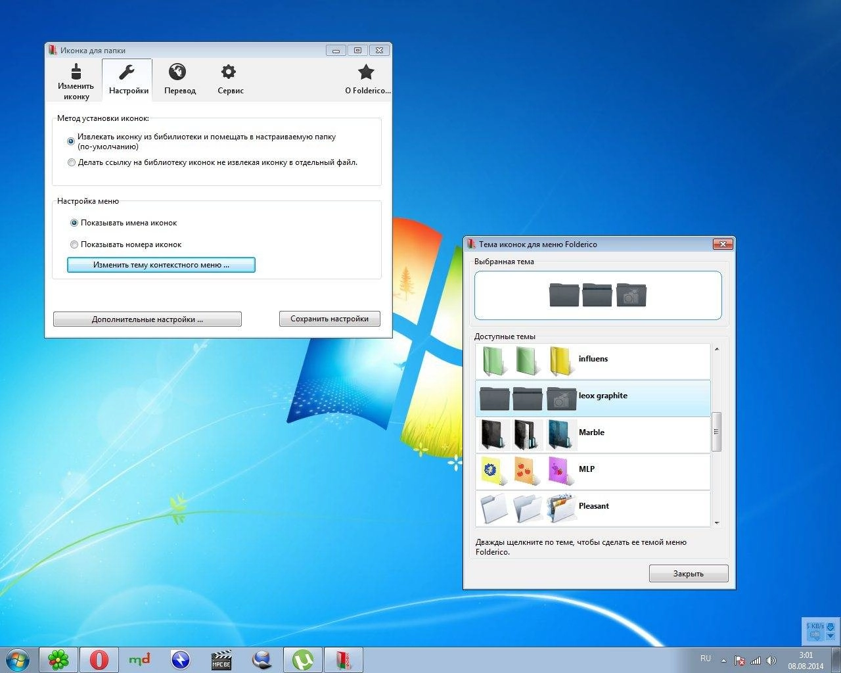This screenshot has width=841, height=673.
Task: Open the blue lightning bolt taskbar app
Action: 180,659
